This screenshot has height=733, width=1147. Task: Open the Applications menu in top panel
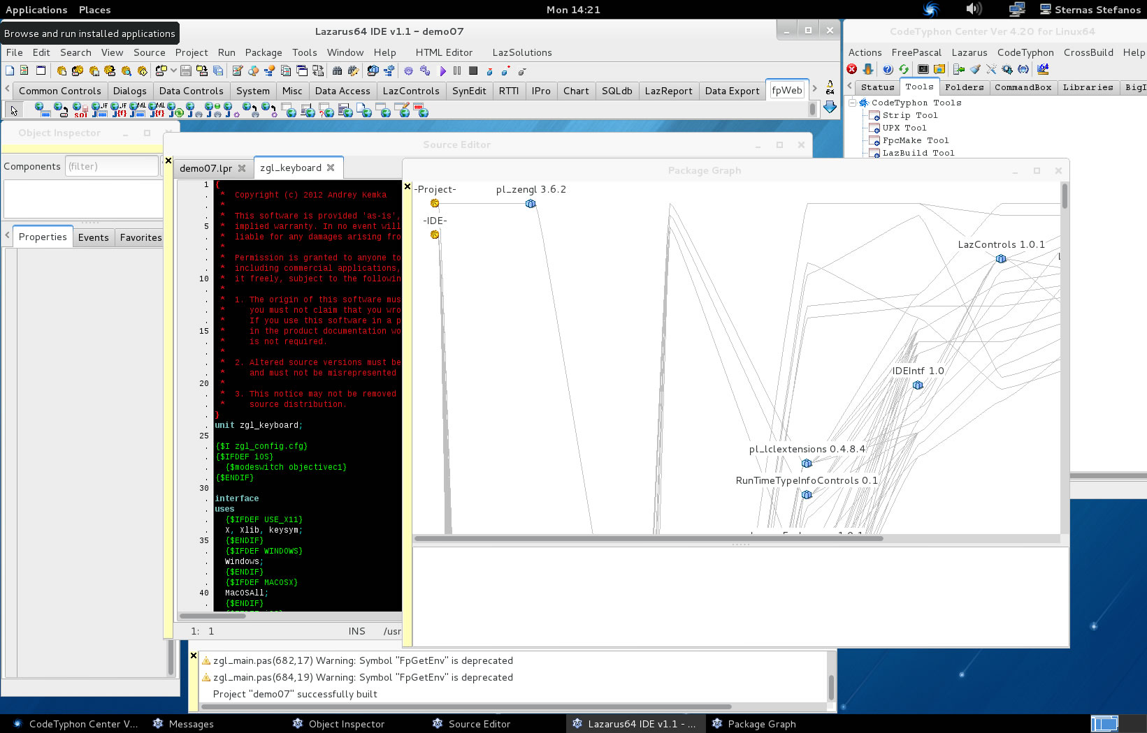[36, 9]
